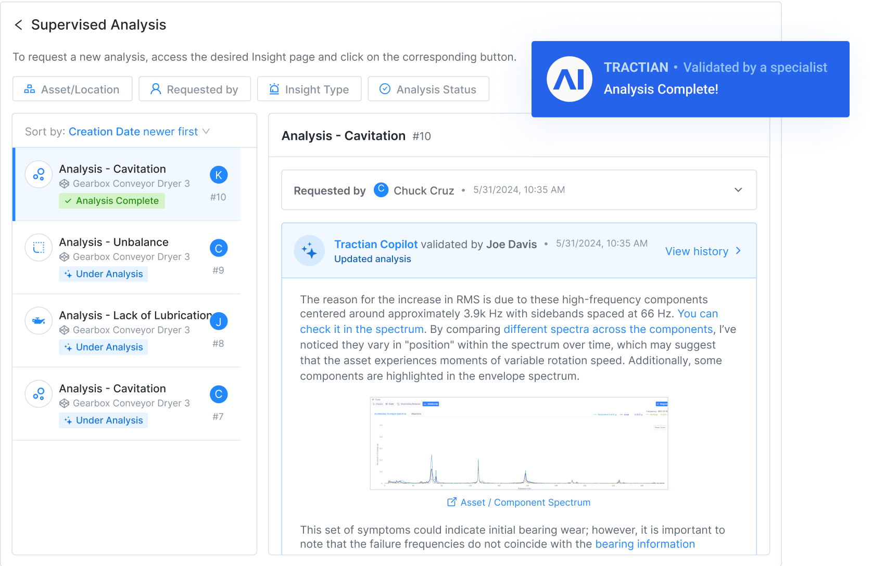885x566 pixels.
Task: Open the Insight Type filter
Action: click(309, 89)
